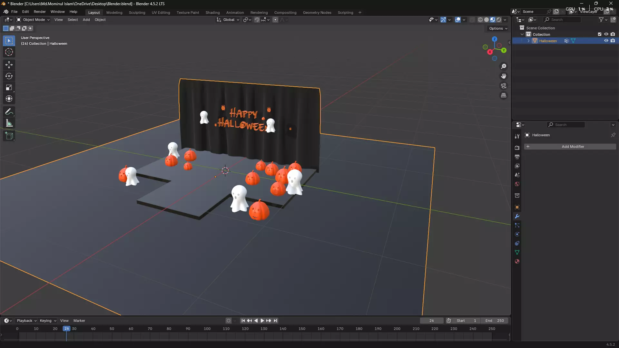Switch to rendered viewport shading

click(499, 20)
